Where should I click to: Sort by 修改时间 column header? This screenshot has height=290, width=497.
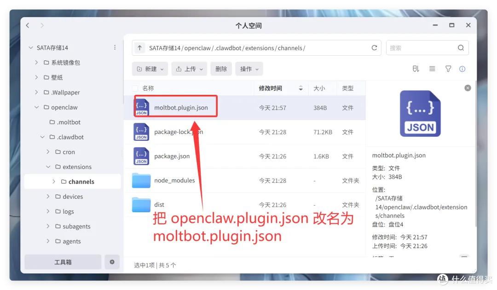pyautogui.click(x=271, y=88)
